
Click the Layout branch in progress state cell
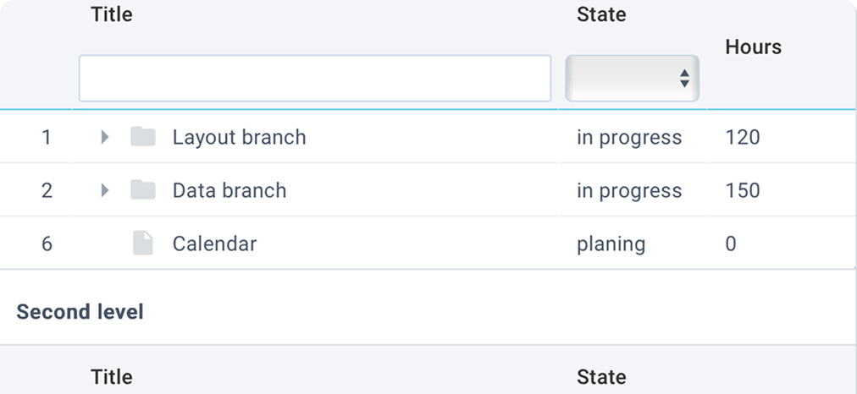click(x=629, y=137)
